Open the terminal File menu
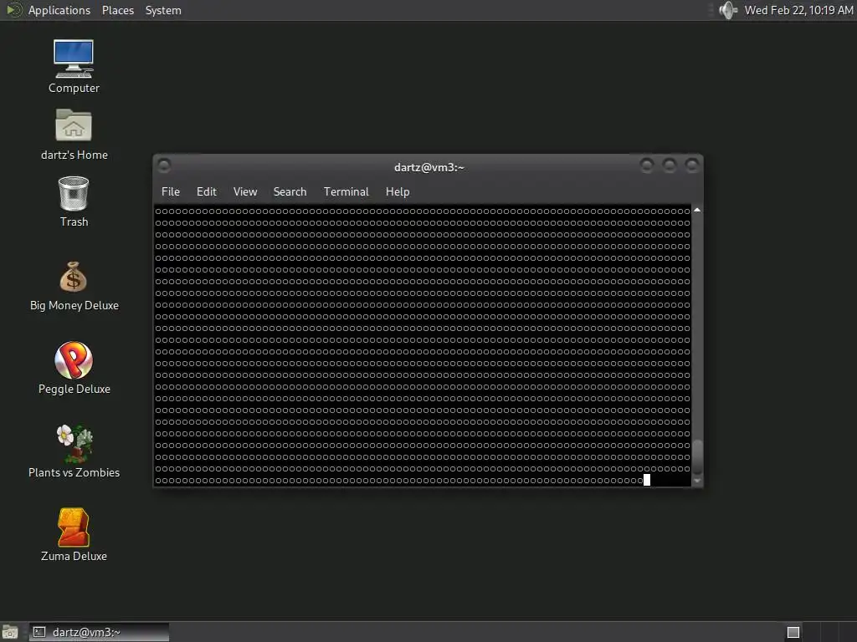This screenshot has height=642, width=857. 171,191
